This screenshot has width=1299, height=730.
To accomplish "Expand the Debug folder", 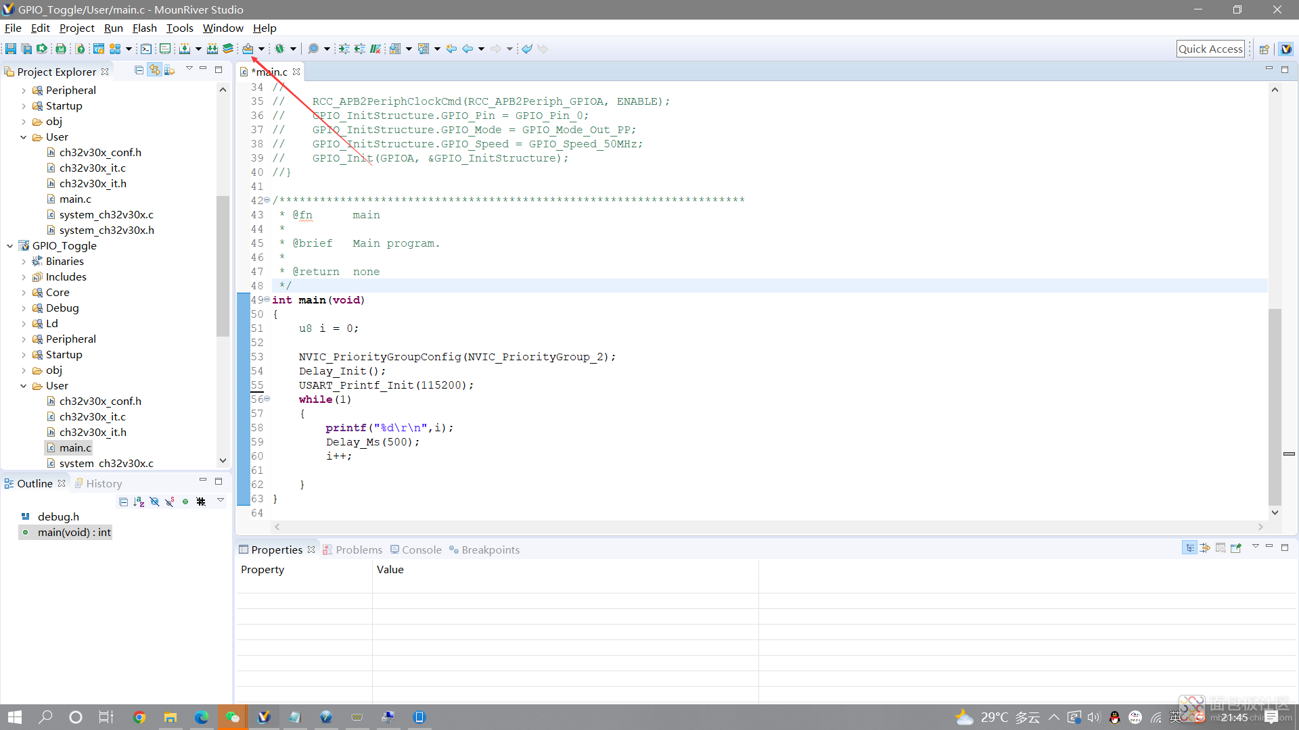I will (24, 308).
